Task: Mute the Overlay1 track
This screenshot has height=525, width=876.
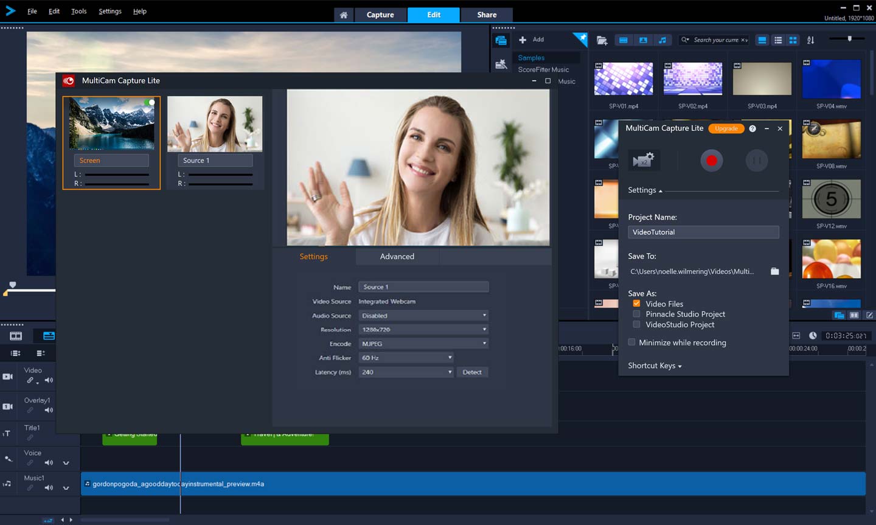Action: [49, 410]
